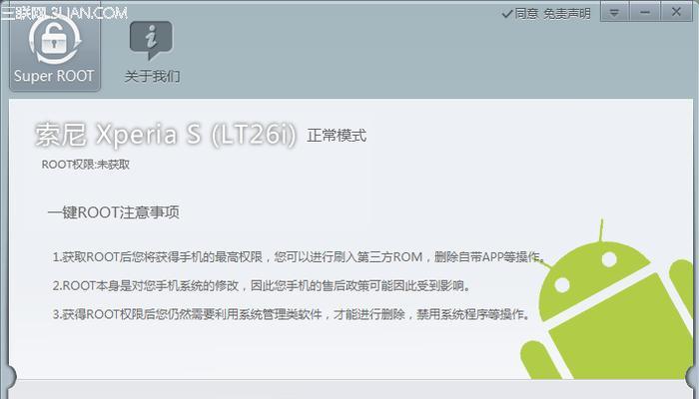Image resolution: width=699 pixels, height=399 pixels.
Task: Open the 关于我们 info speech-bubble icon
Action: [151, 40]
